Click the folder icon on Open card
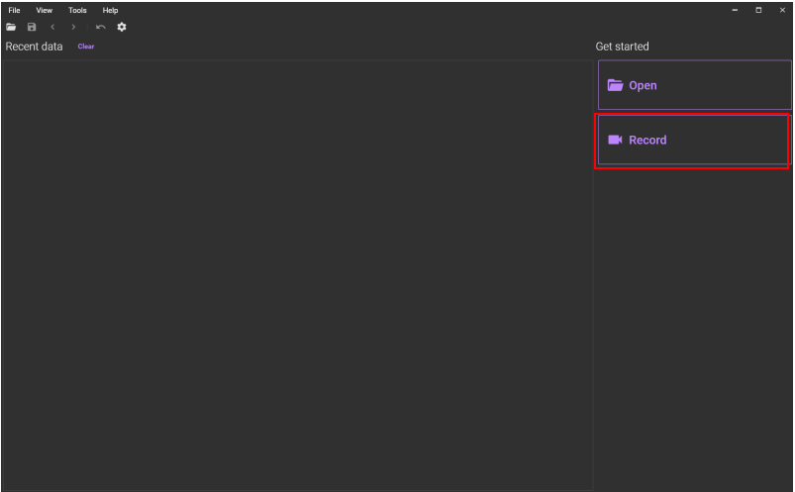The width and height of the screenshot is (795, 492). point(615,85)
